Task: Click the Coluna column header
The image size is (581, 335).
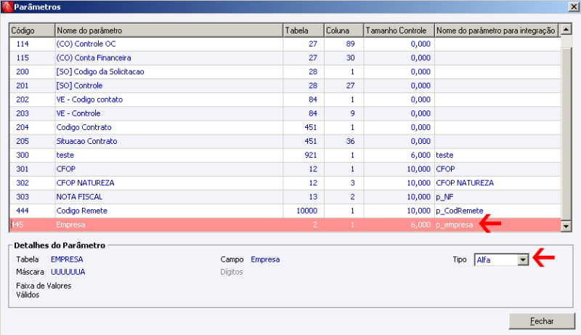Action: tap(344, 31)
